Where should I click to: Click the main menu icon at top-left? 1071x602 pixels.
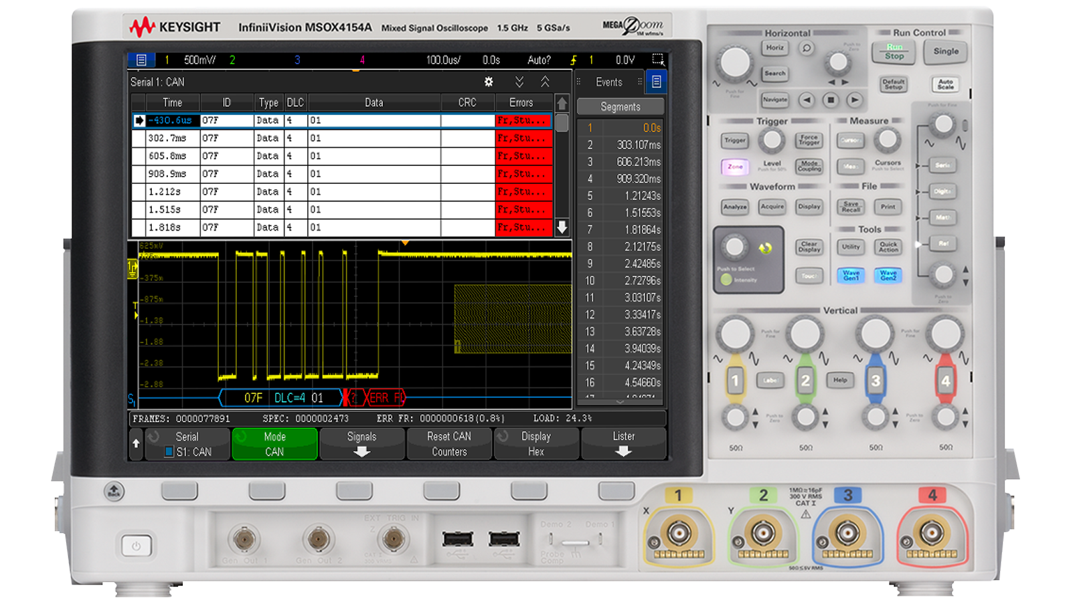tap(141, 60)
